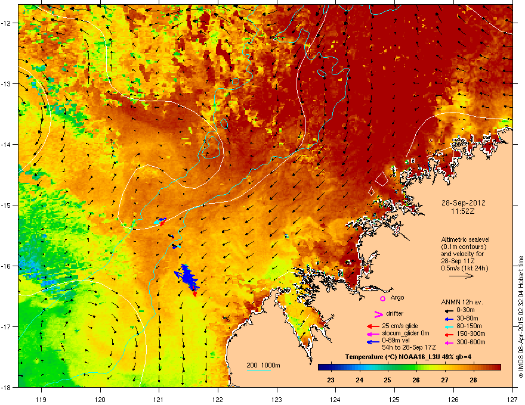Click the drifter legend label
Viewport: 525px width, 405px height.
395,313
